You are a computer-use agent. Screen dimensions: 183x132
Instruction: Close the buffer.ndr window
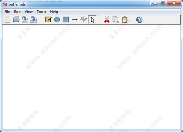(x=174, y=3)
